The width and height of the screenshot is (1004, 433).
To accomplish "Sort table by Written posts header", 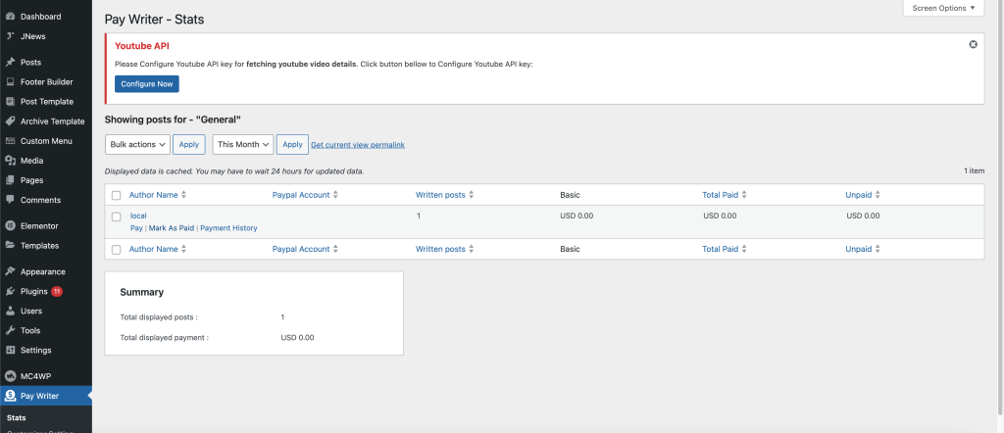I will tap(440, 195).
